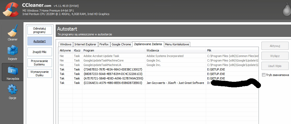Sort by the Klucz column header
Viewport: 291px width, 124px height.
pyautogui.click(x=77, y=50)
